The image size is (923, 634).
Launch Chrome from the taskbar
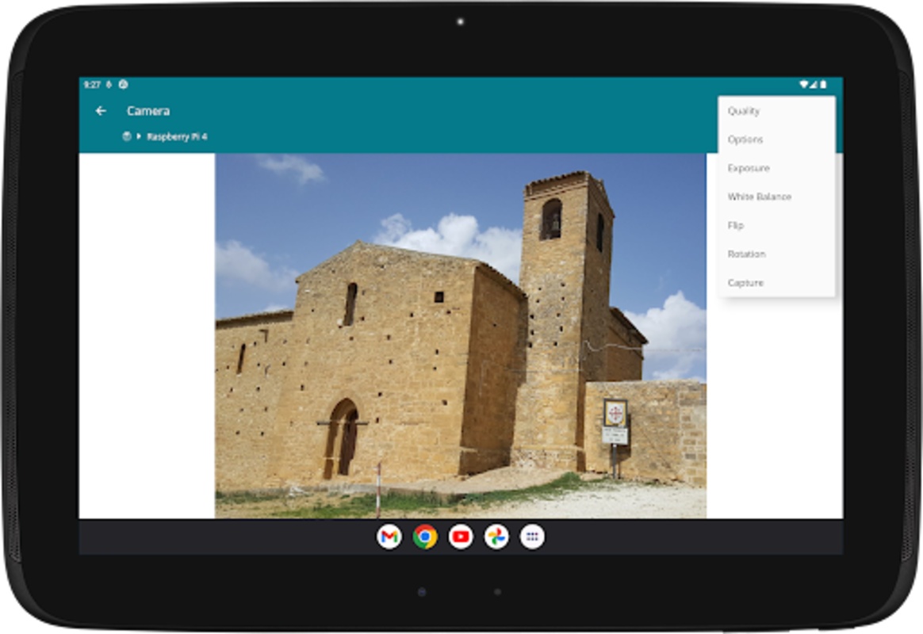pos(425,537)
